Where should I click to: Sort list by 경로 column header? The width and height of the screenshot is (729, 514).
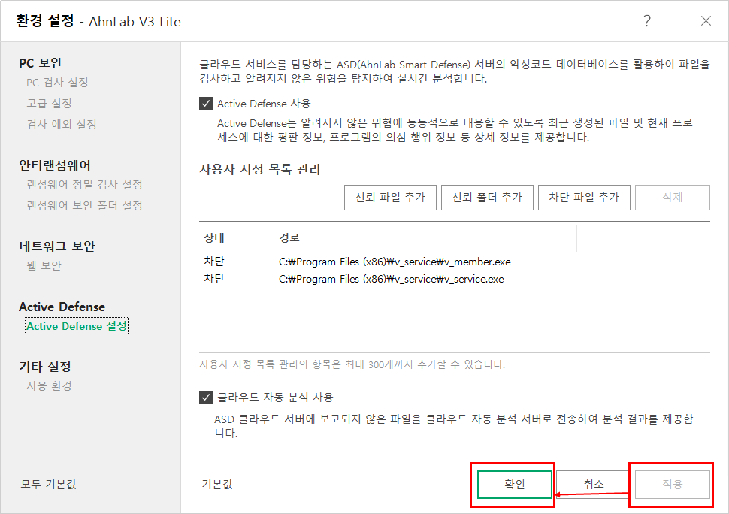pos(425,238)
